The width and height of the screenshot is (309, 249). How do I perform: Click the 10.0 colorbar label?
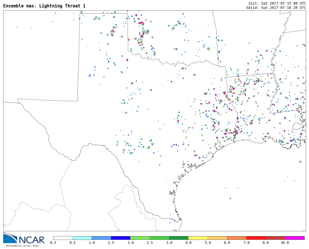[x=285, y=243]
